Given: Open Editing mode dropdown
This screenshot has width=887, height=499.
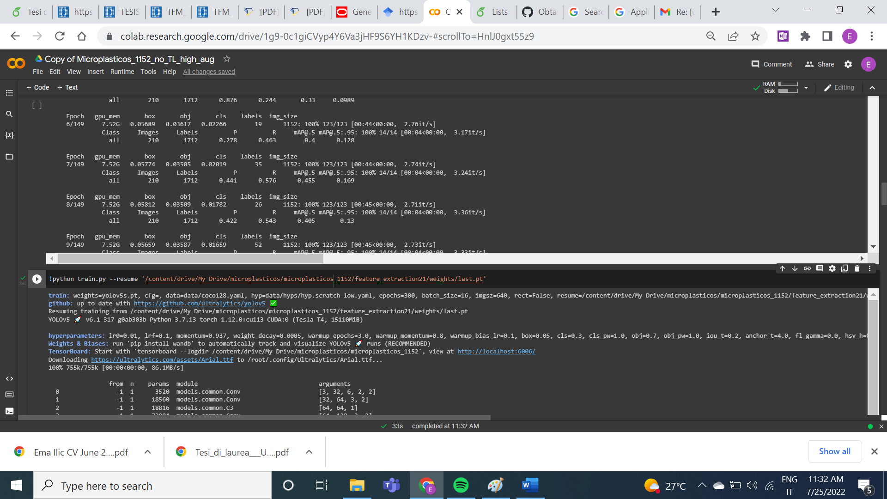Looking at the screenshot, I should 839,88.
